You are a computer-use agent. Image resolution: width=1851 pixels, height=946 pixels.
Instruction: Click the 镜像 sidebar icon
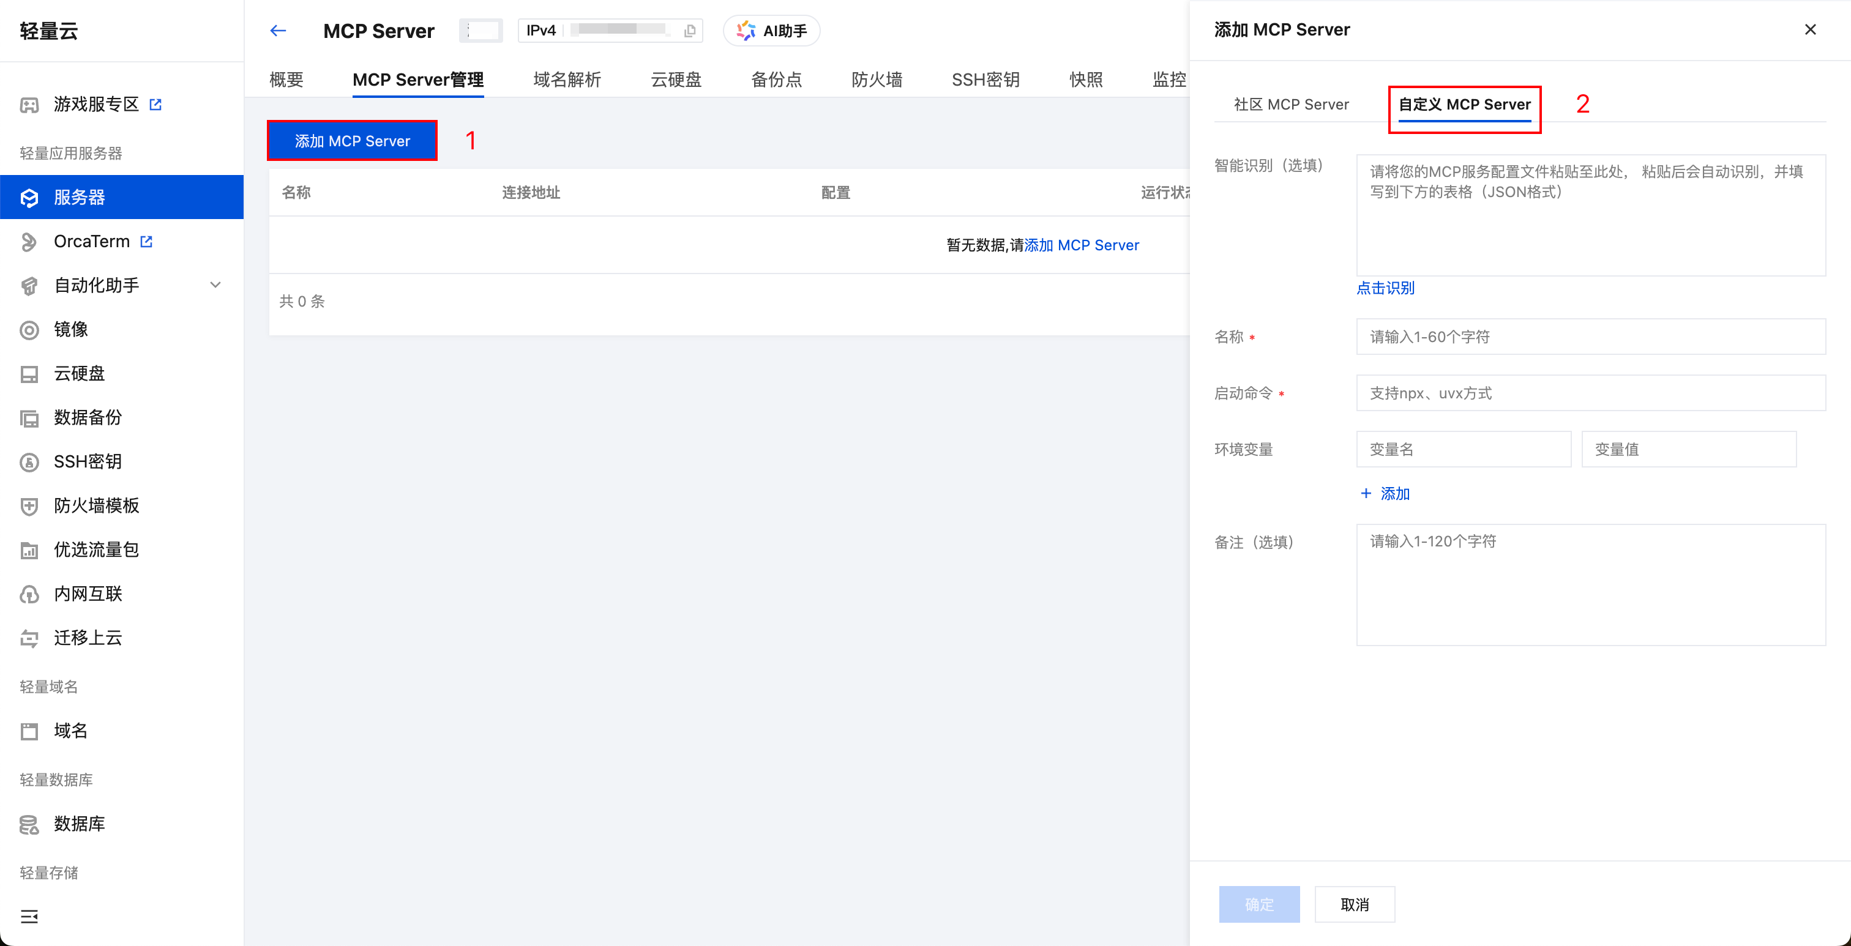(29, 330)
